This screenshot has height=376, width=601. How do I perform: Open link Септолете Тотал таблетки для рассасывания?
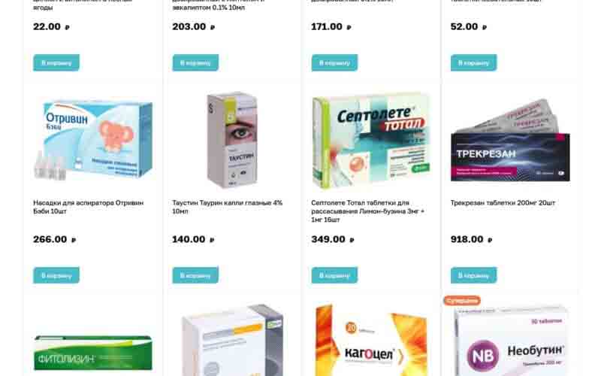point(368,211)
